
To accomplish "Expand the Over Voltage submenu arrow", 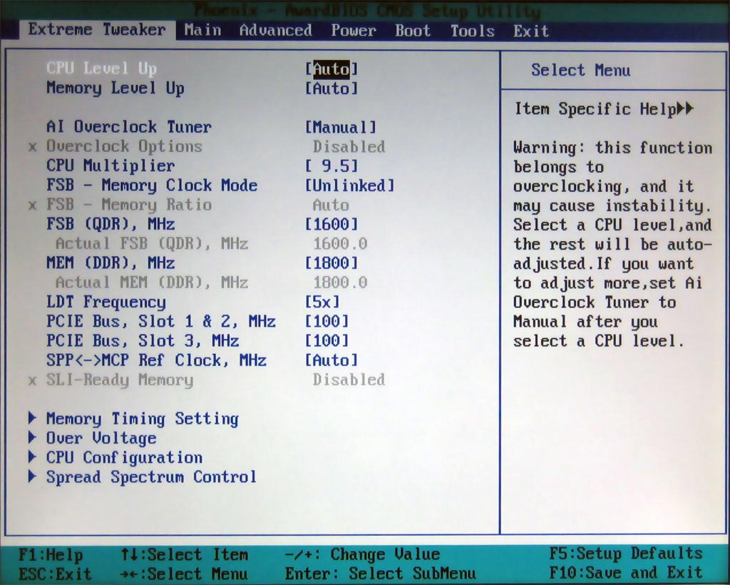I will (x=32, y=437).
